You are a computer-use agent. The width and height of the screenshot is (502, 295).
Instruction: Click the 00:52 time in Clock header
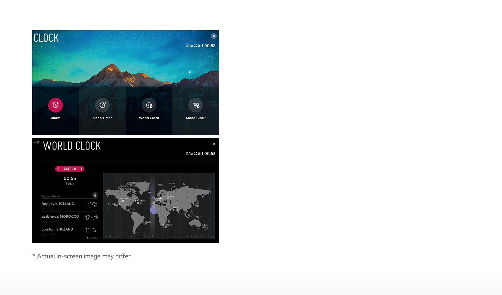[210, 46]
